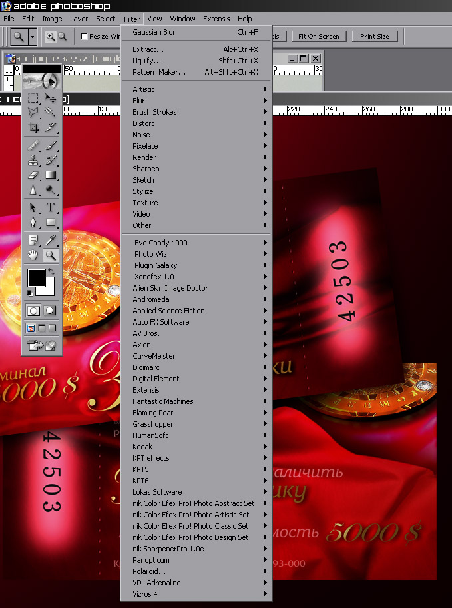Click the Print Size button
Viewport: 452px width, 608px height.
coord(375,37)
